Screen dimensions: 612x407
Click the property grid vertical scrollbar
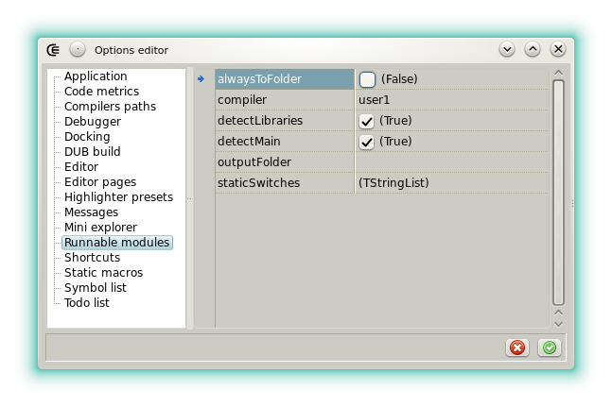click(x=558, y=189)
